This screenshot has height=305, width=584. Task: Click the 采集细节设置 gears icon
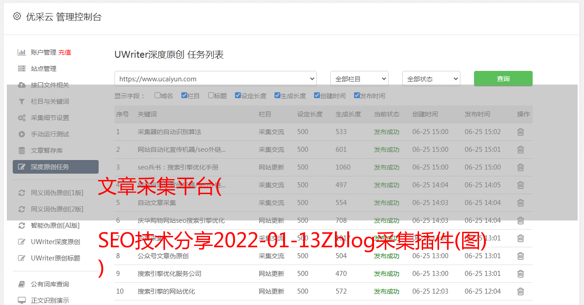tap(21, 118)
